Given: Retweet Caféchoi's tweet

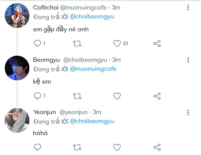Looking at the screenshot, I should click(x=77, y=43).
